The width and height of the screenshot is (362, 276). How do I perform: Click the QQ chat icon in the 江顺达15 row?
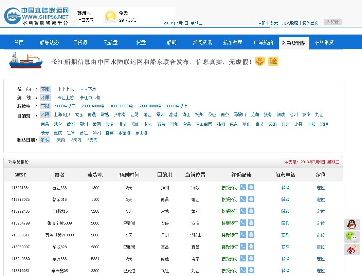coord(251,211)
